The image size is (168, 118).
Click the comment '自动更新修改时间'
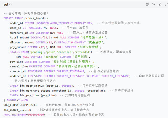point(151,76)
